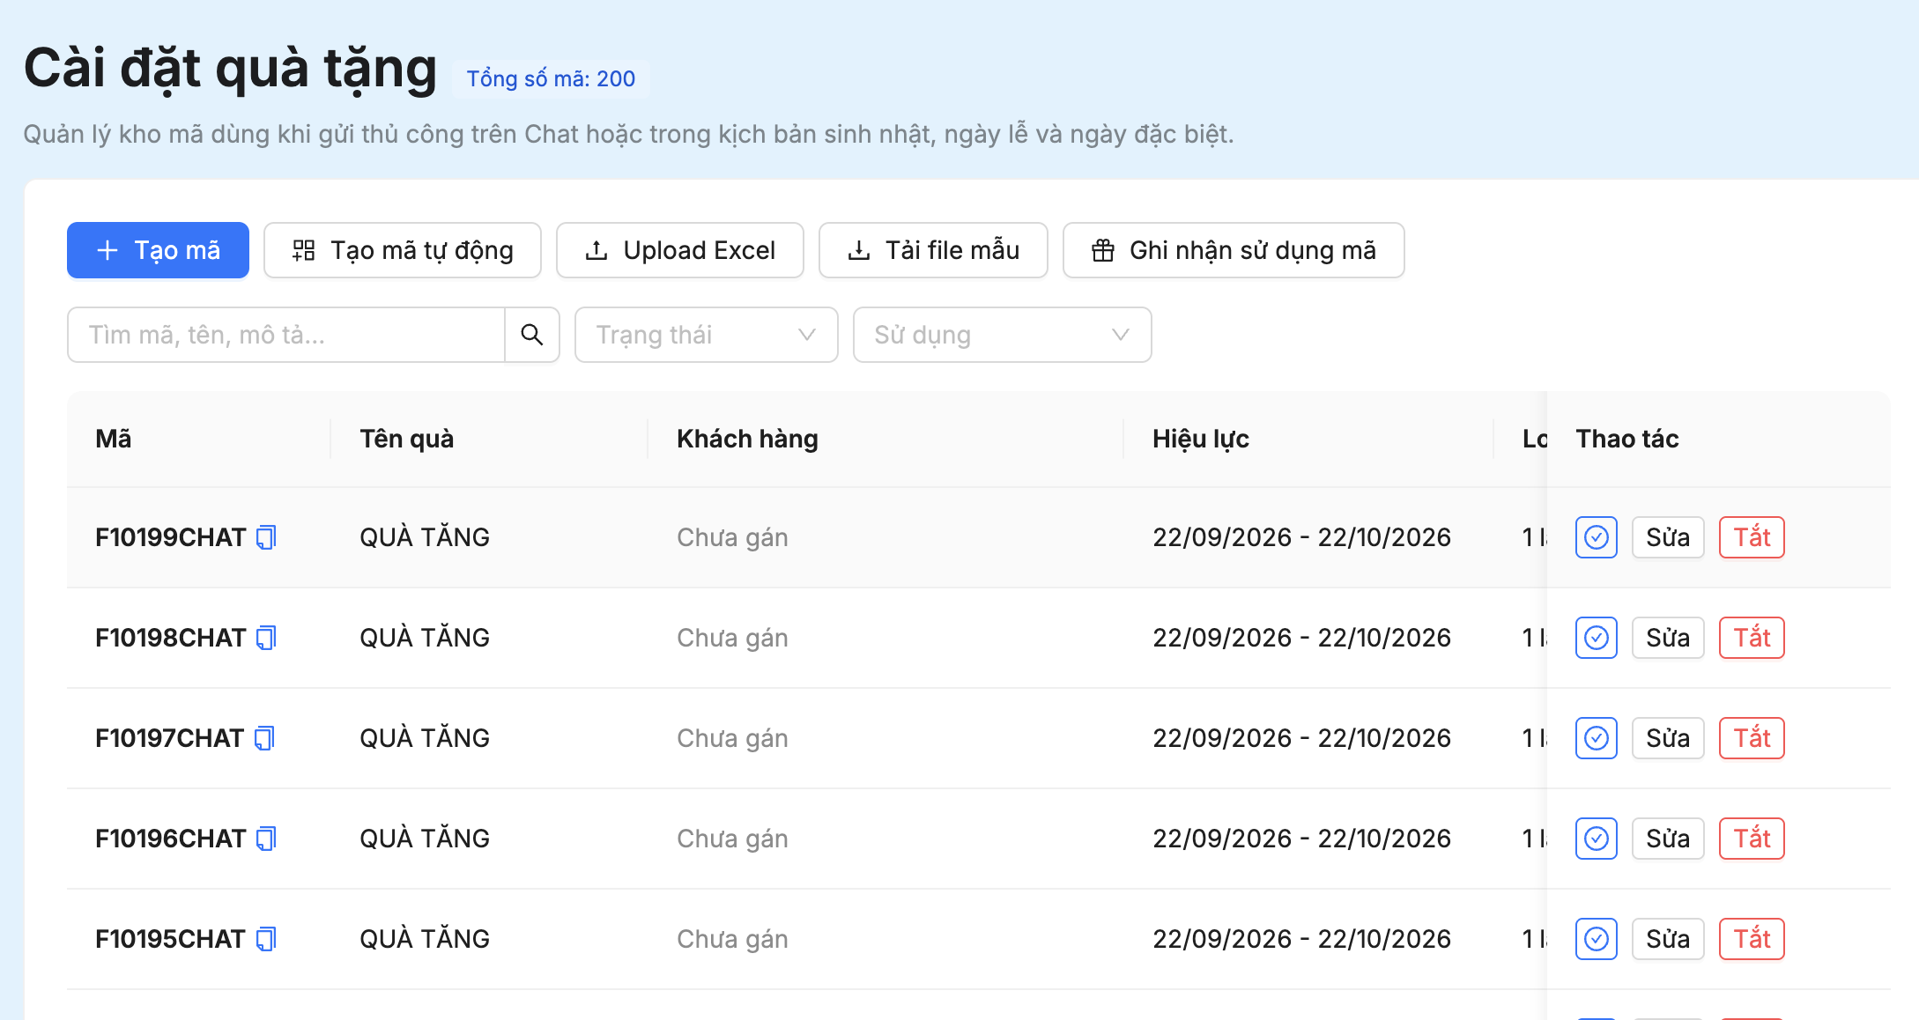Click the Tổng số mã: 200 badge
The width and height of the screenshot is (1919, 1020).
pos(551,78)
